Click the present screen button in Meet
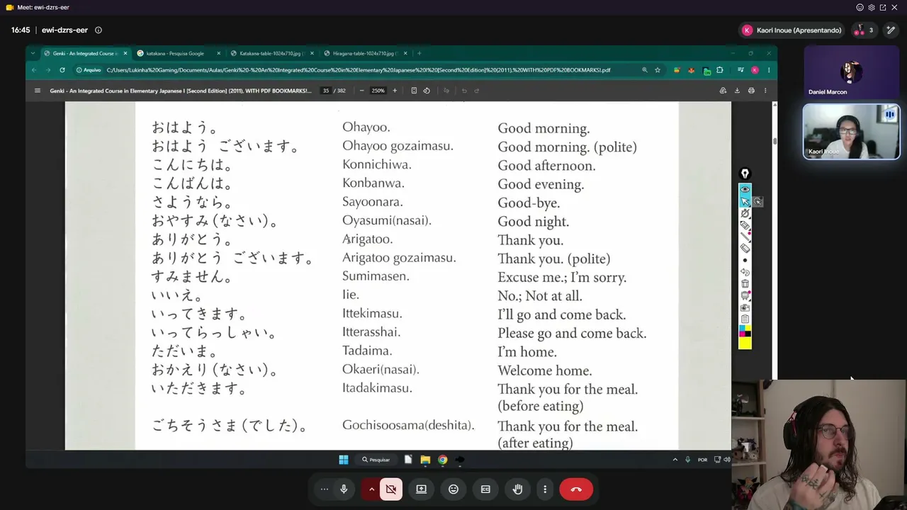Viewport: 907px width, 510px height. point(421,489)
